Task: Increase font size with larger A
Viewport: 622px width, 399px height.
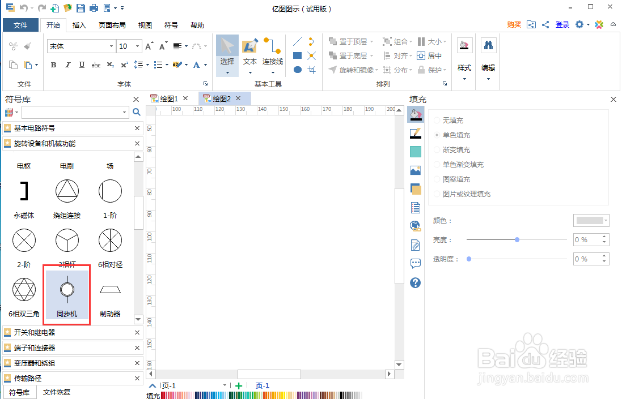Action: 149,46
